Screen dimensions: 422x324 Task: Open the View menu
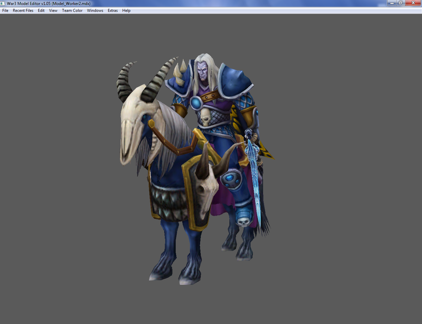(53, 11)
